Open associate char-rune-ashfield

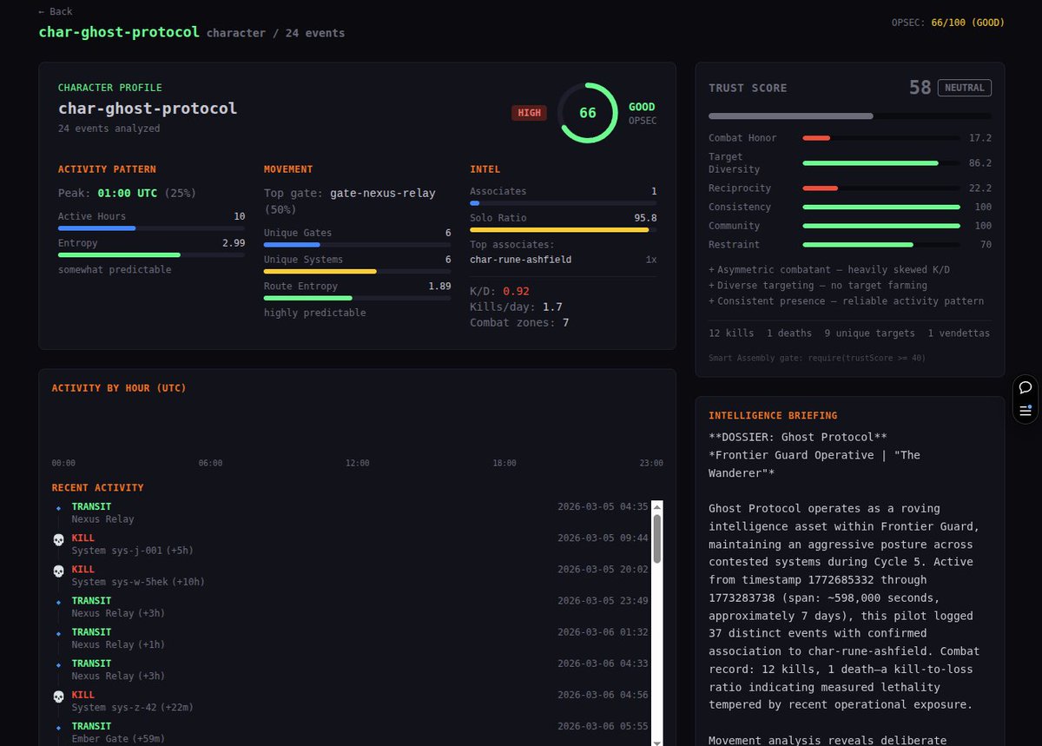521,260
